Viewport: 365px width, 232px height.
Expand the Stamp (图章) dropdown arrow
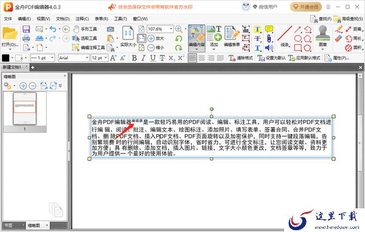click(322, 49)
